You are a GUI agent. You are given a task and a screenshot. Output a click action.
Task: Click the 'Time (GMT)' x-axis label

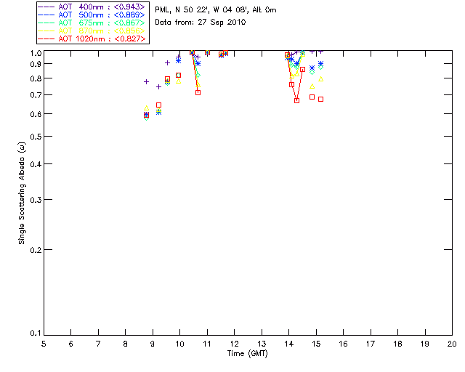(247, 354)
